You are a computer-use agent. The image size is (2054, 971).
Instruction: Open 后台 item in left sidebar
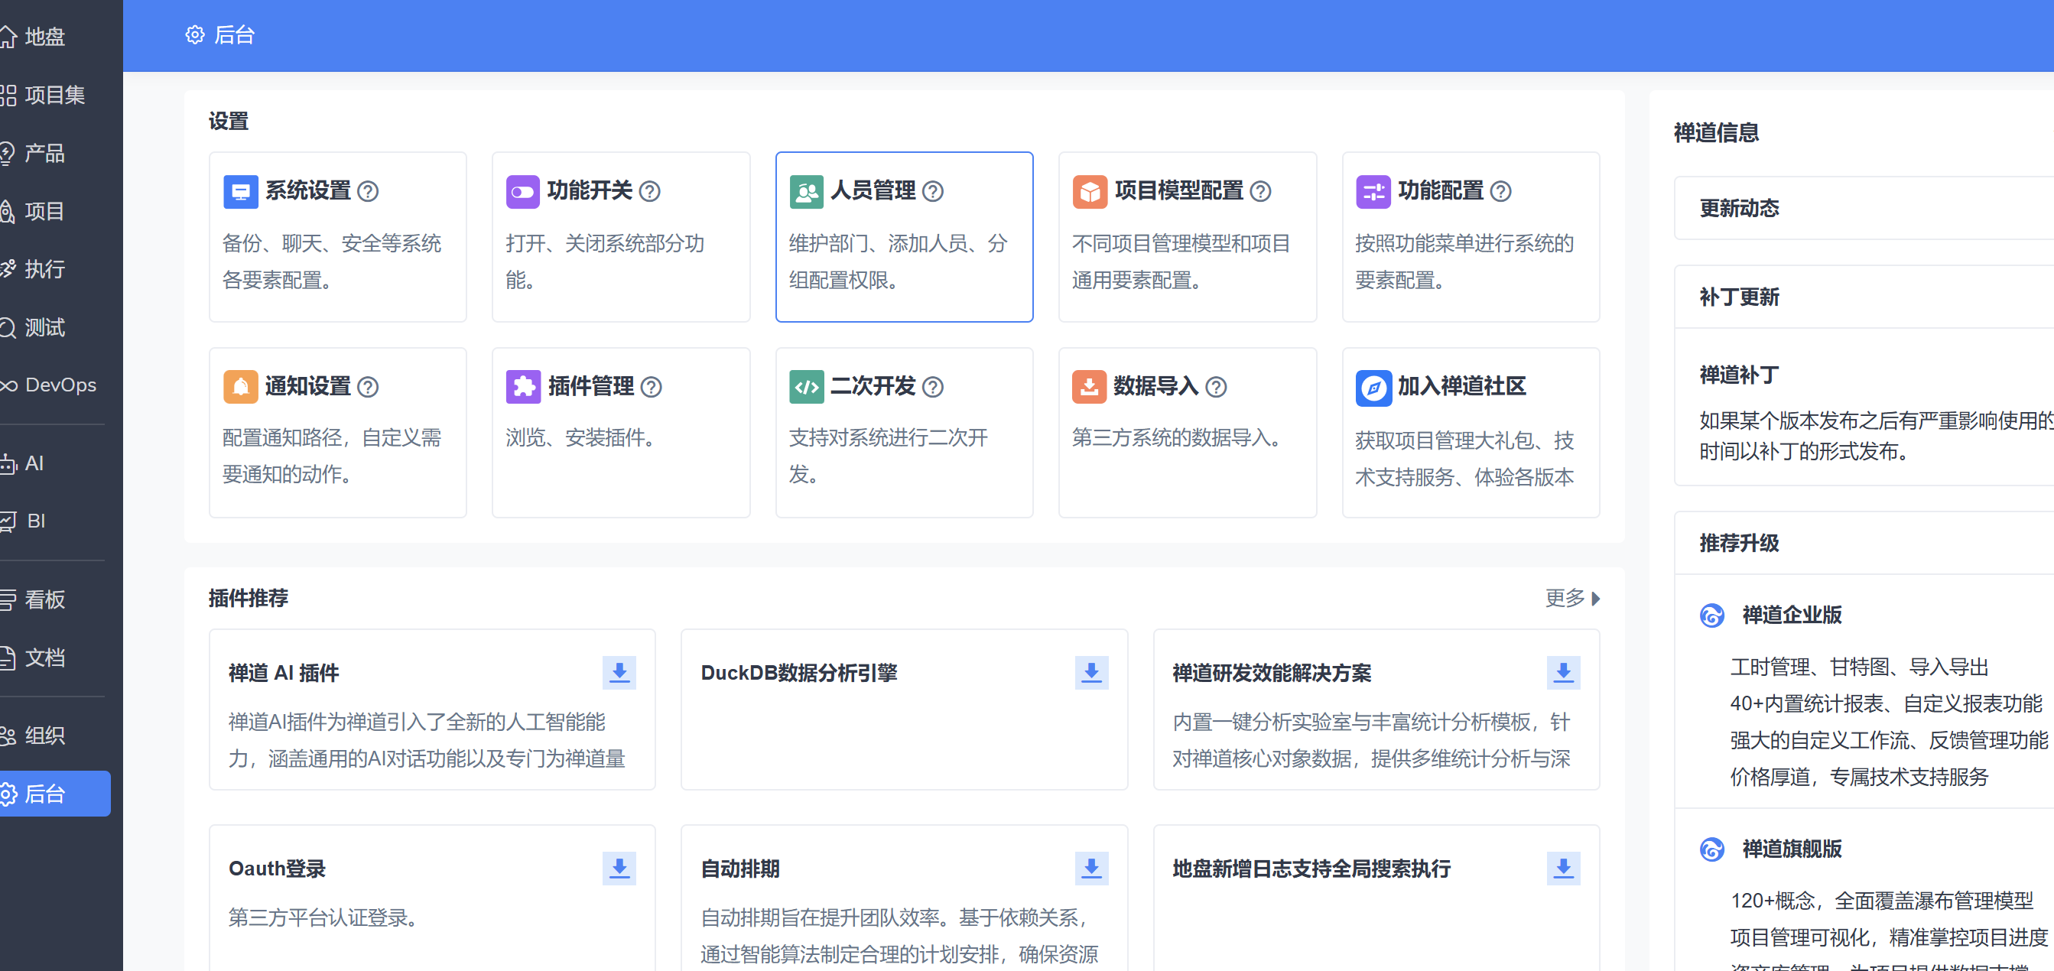[x=45, y=793]
